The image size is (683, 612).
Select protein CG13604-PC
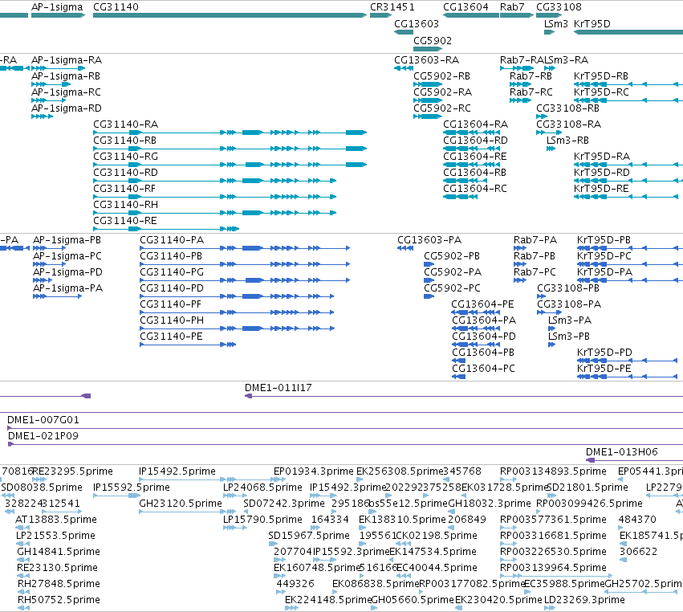458,377
